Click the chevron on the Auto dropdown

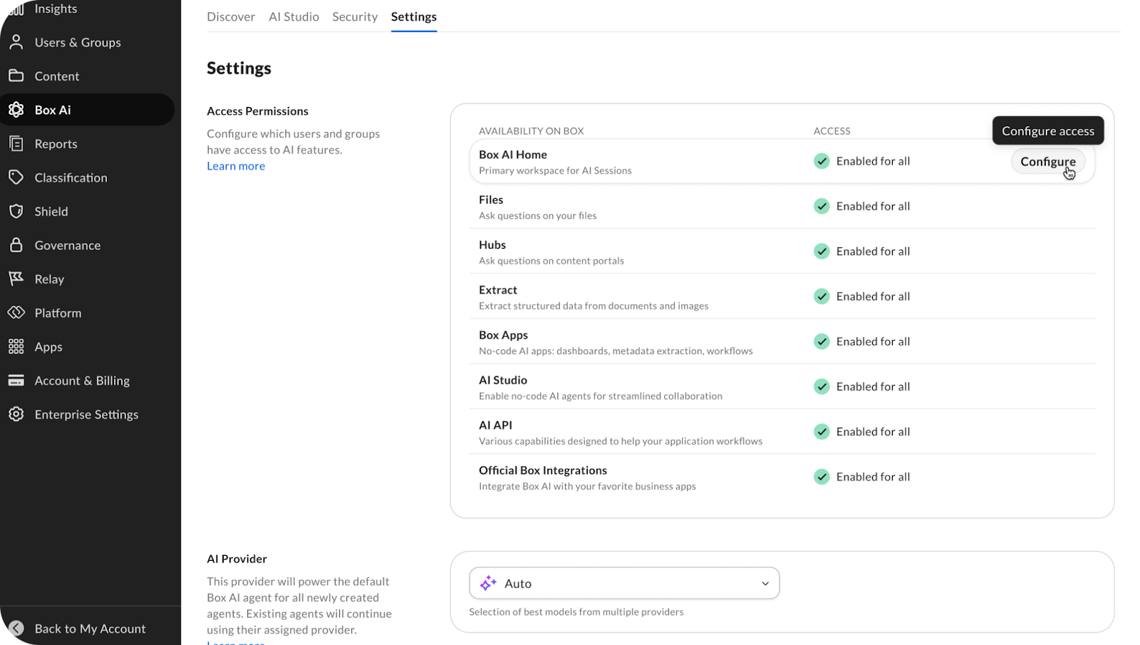[x=765, y=584]
